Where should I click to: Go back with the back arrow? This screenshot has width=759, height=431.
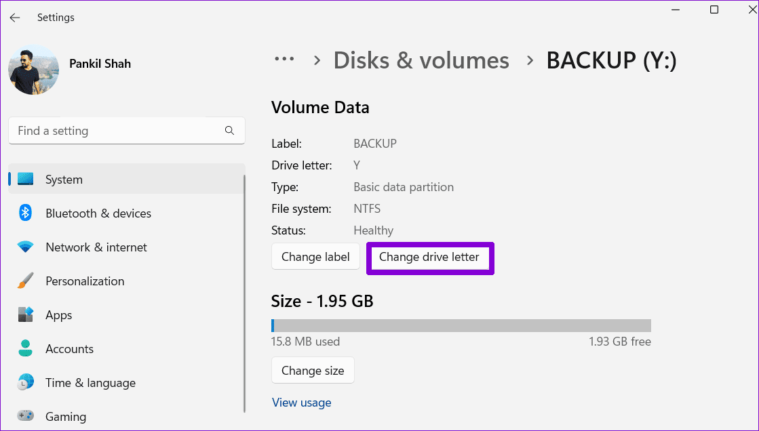(15, 18)
